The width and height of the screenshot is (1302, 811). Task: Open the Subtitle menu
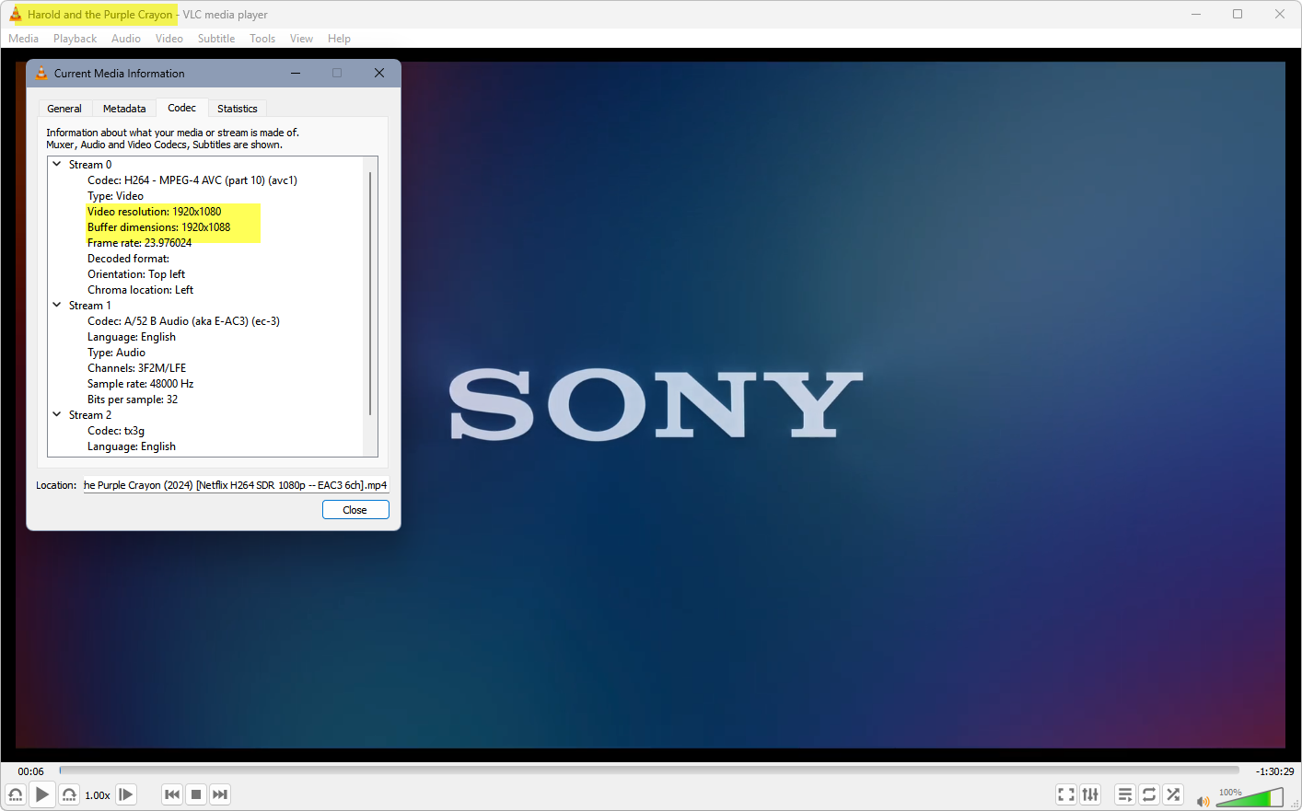pos(216,39)
